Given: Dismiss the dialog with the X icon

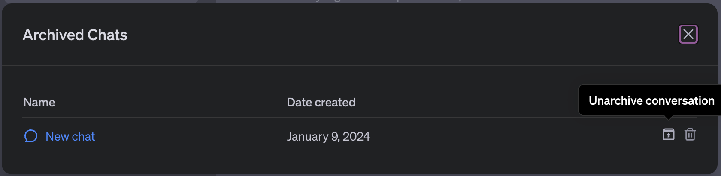Looking at the screenshot, I should point(688,34).
